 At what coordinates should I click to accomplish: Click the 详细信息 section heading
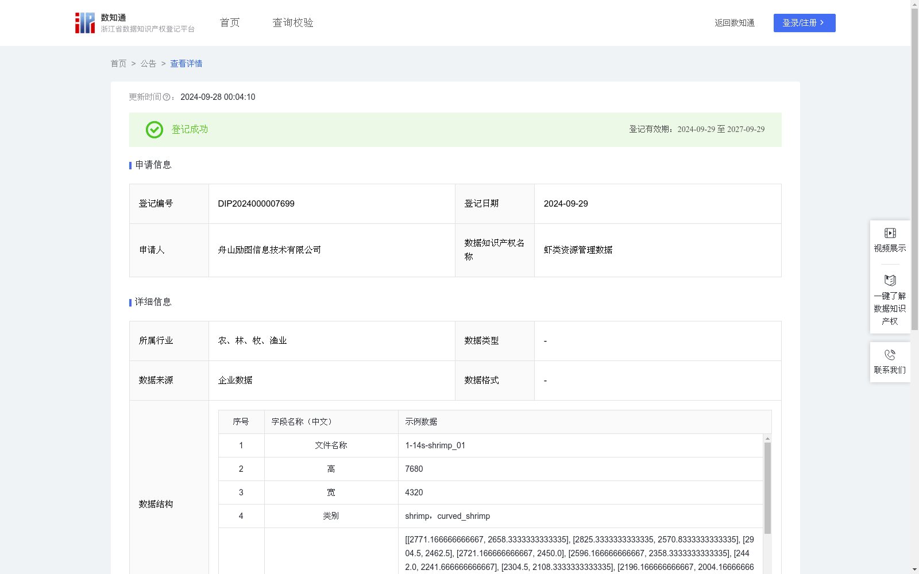(153, 302)
